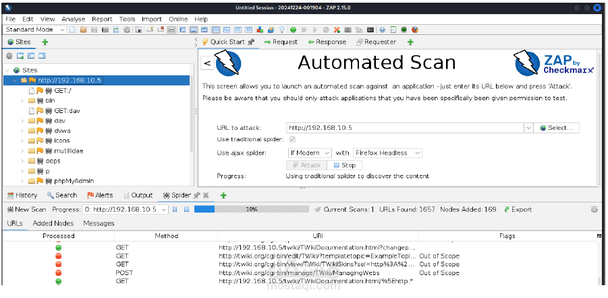Toggle the pin on Quick Start tab
Image resolution: width=608 pixels, height=298 pixels.
point(251,42)
